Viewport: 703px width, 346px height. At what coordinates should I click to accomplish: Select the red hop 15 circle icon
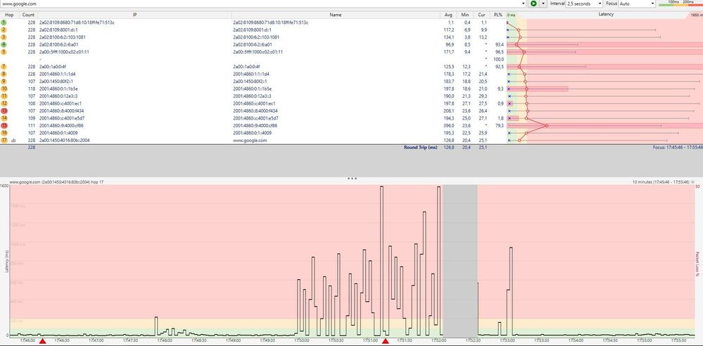[x=4, y=125]
